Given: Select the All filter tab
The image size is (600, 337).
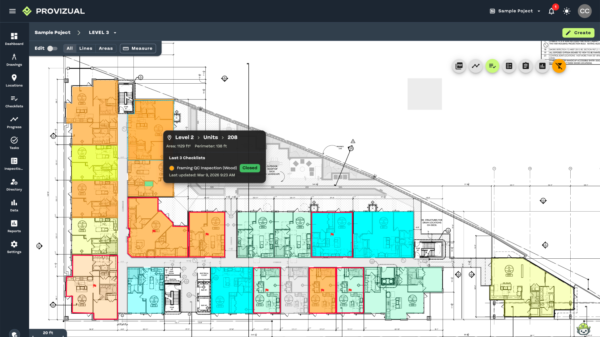Looking at the screenshot, I should 70,48.
